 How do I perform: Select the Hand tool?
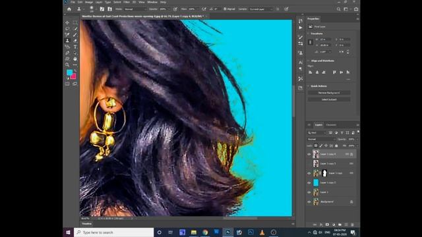pos(75,59)
